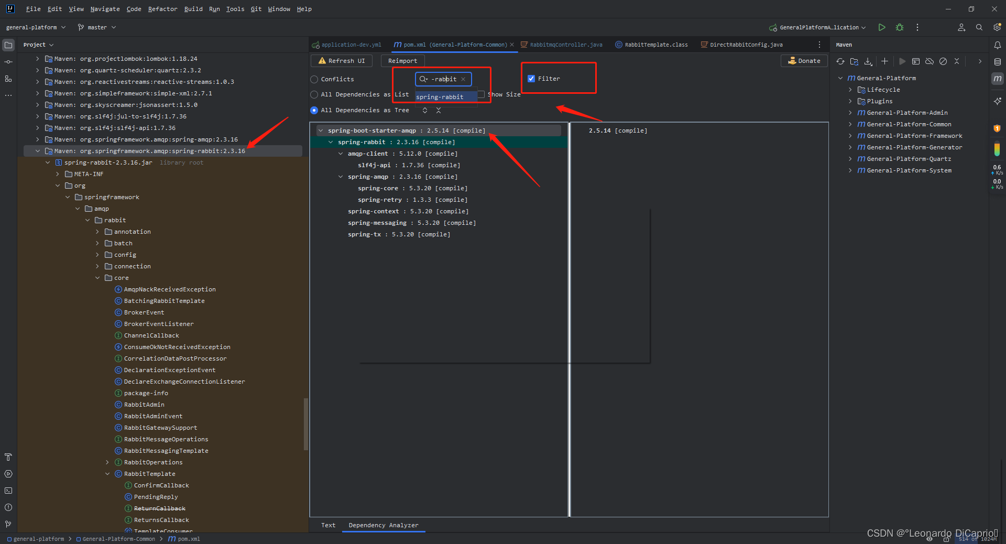Open Problems tool window icon
Screen dimensions: 1006x544
click(x=8, y=507)
